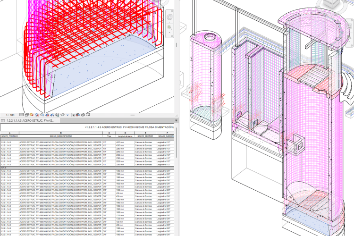Click the 6270 mm bar length cell
The width and height of the screenshot is (354, 236).
(125, 143)
